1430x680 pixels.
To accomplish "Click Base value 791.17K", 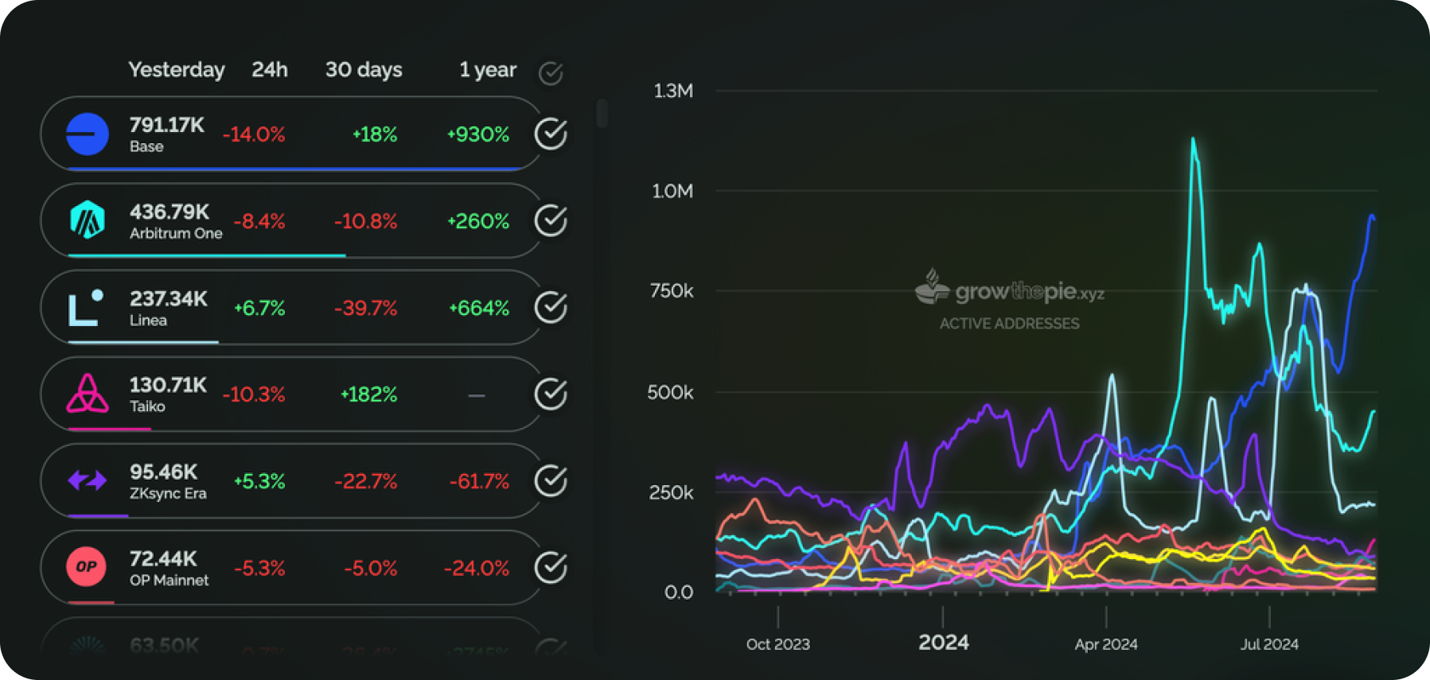I will tap(167, 125).
